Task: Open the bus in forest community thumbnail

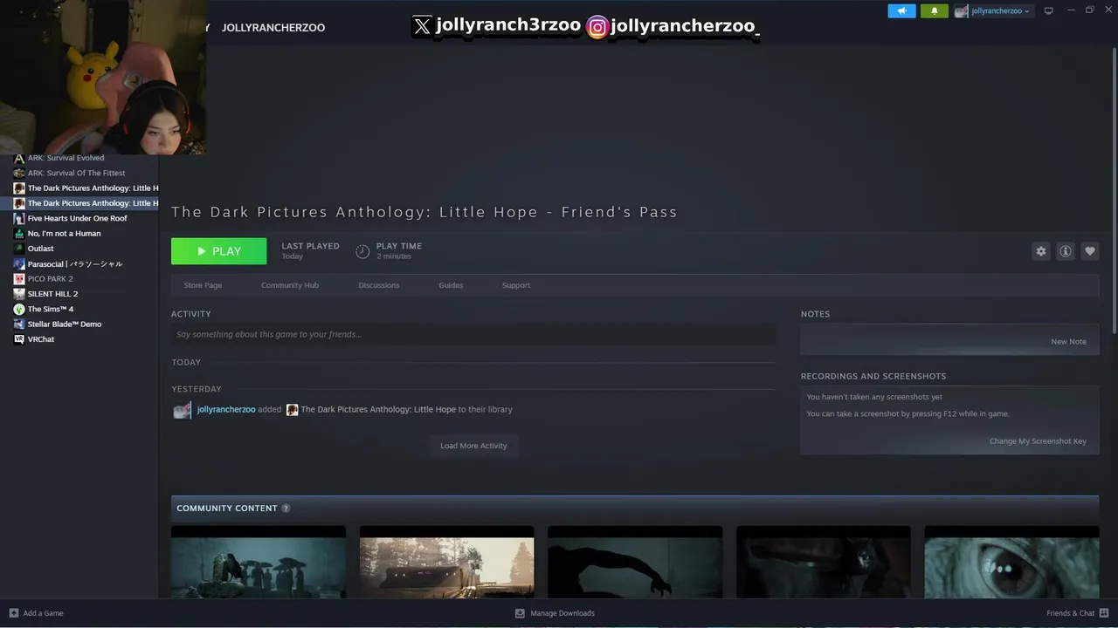Action: (x=446, y=563)
